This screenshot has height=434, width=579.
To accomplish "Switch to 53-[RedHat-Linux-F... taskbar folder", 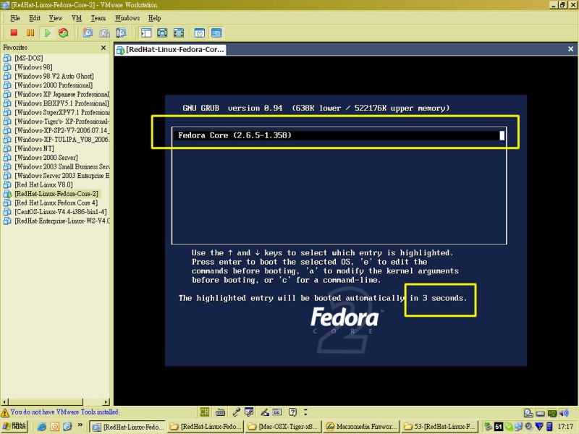I will (x=439, y=427).
